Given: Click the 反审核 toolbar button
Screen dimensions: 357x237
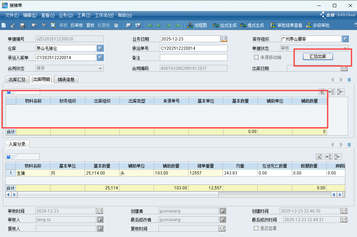Looking at the screenshot, I should 77,25.
